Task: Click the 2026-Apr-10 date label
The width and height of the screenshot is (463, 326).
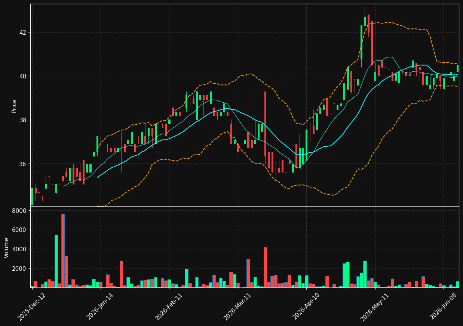Action: 306,306
